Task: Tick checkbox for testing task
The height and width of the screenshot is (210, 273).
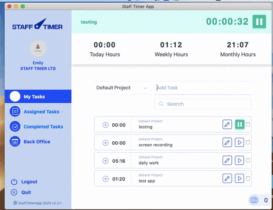Action: click(248, 124)
